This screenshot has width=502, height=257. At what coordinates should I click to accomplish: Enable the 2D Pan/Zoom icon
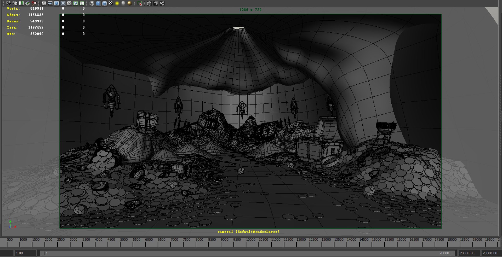pyautogui.click(x=34, y=3)
